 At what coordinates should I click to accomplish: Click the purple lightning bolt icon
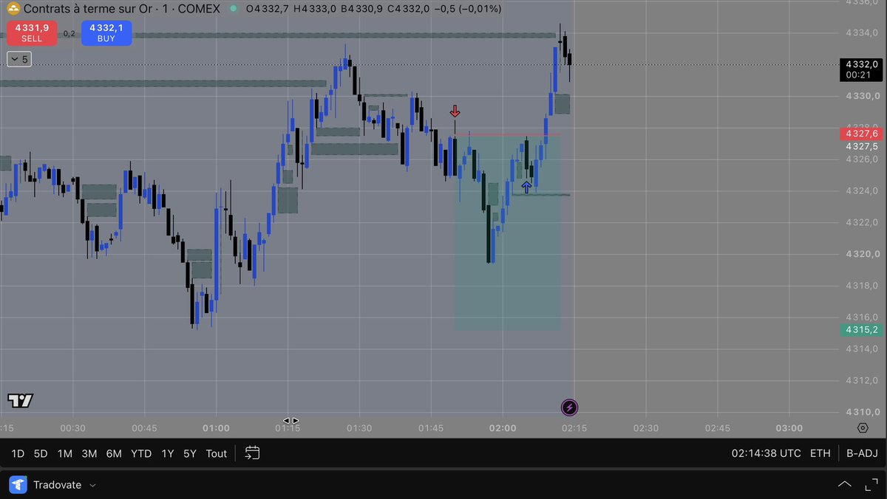[x=569, y=407]
